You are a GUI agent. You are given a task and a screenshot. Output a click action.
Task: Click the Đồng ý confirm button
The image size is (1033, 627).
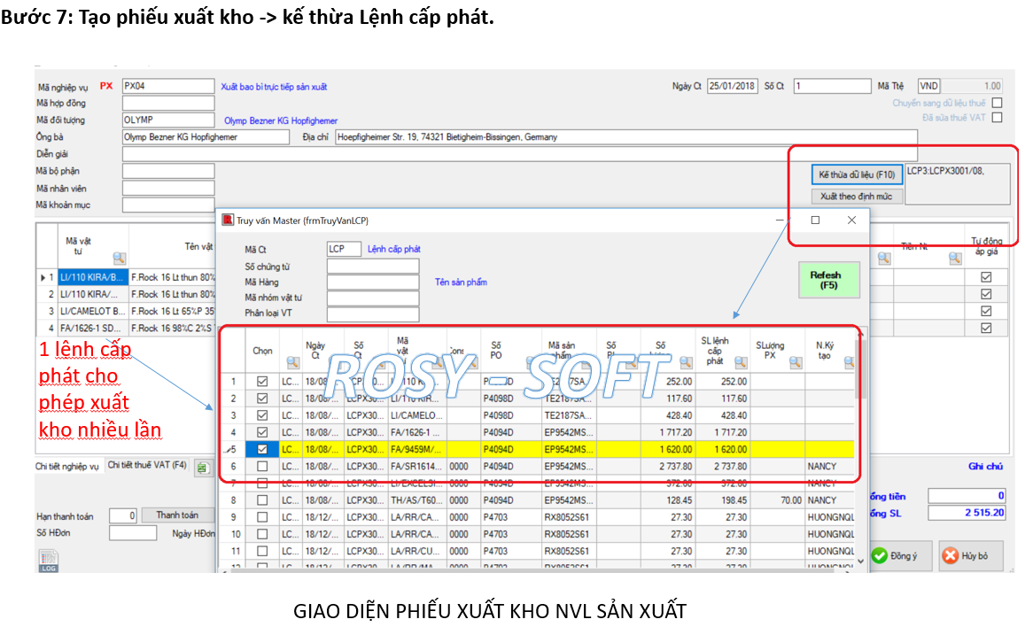point(897,556)
